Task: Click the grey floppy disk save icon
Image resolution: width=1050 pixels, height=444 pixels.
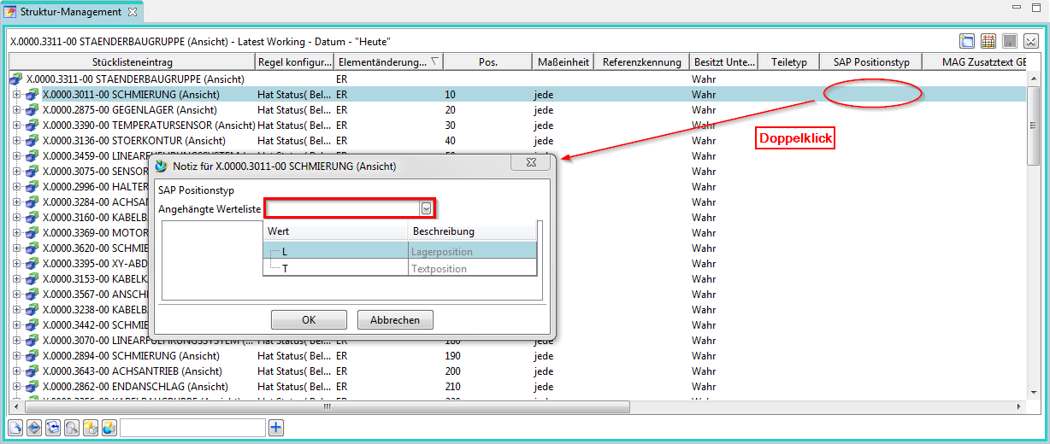Action: coord(1010,41)
